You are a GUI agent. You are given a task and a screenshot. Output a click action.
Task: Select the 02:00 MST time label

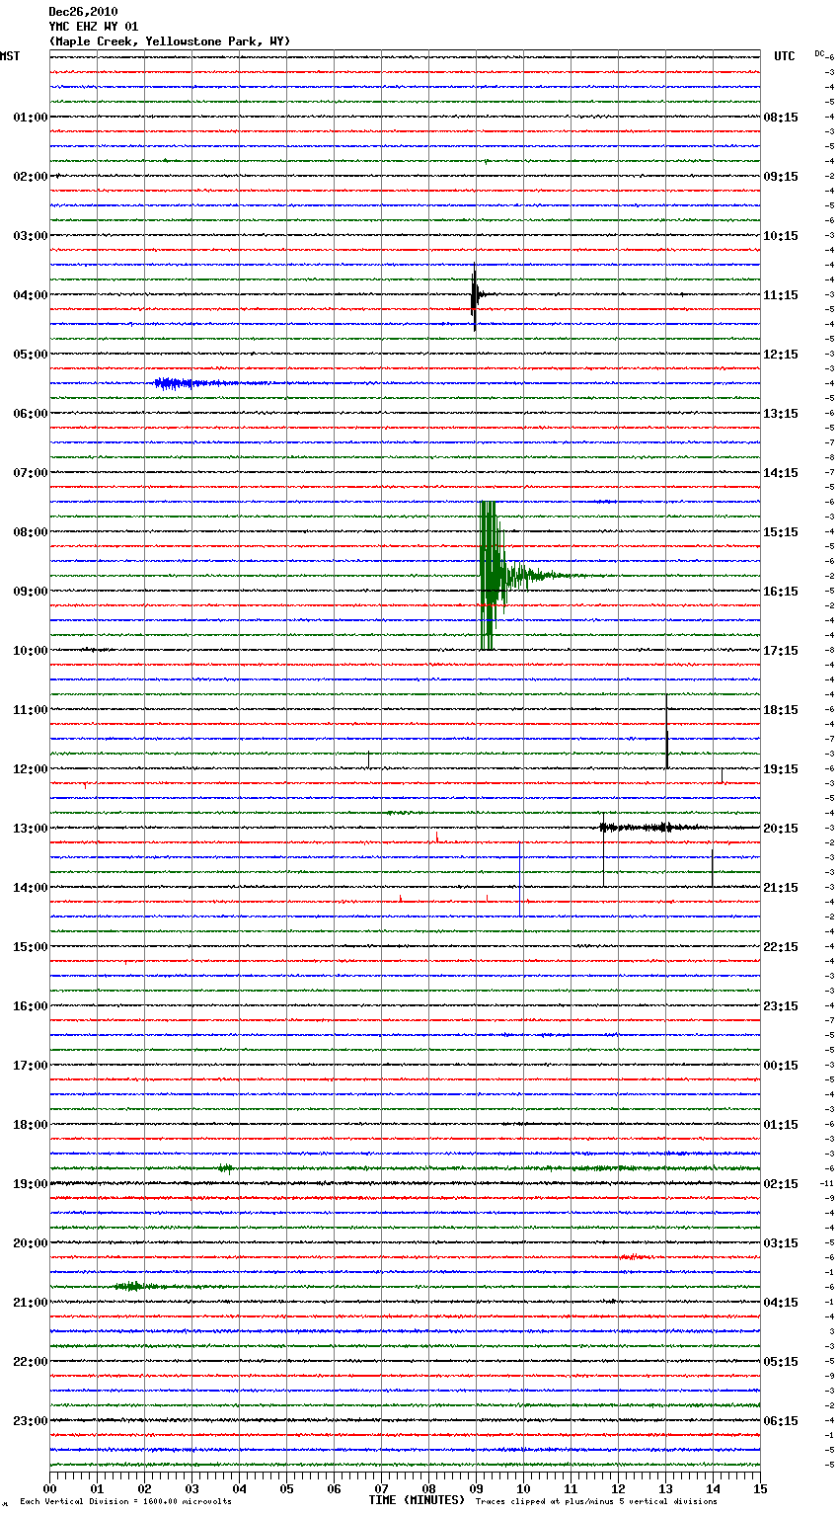30,177
